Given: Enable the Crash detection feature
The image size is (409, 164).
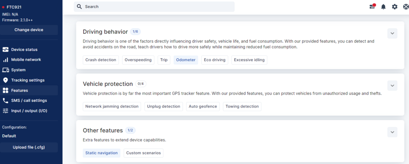Looking at the screenshot, I should pos(101,60).
